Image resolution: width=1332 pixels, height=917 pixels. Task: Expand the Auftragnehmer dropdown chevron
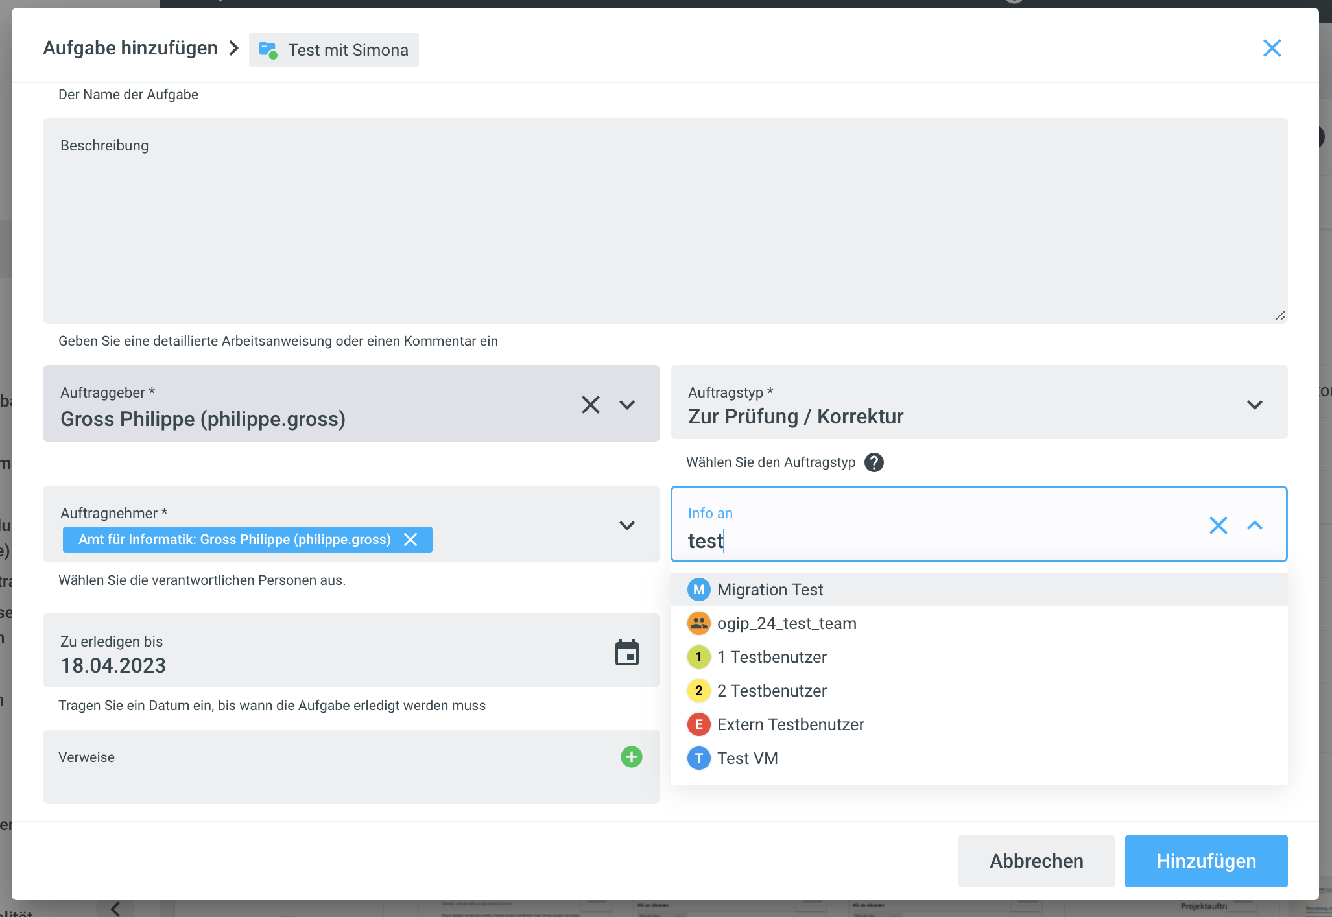[x=626, y=525]
